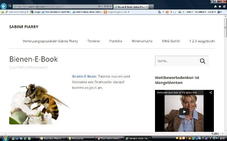Viewport: 227px width, 141px height.
Task: Click the video title Wettbewerbsdenken ist Mangeldenken
Action: coord(177,92)
